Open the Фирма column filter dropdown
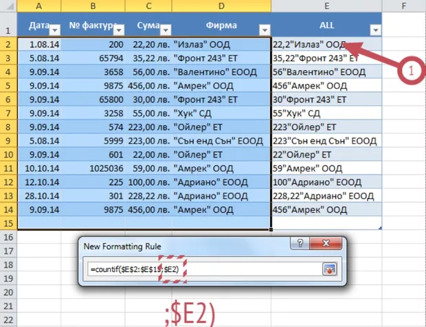 [x=264, y=30]
